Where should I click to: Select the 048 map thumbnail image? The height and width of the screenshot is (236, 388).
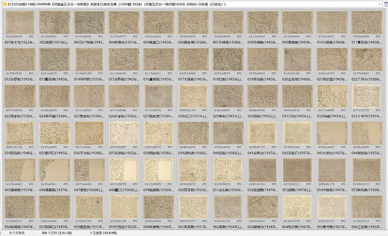(x=124, y=170)
